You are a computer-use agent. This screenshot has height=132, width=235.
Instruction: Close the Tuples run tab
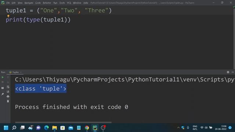click(21, 72)
